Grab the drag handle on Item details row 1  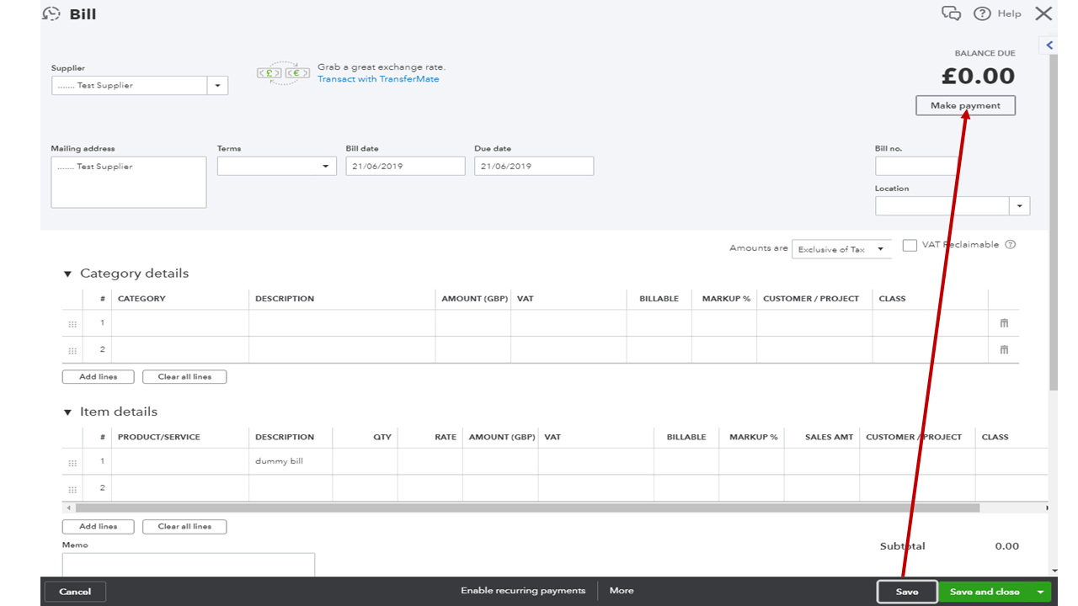[73, 461]
